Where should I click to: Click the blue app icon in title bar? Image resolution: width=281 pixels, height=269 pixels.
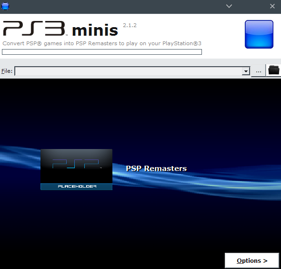pyautogui.click(x=5, y=6)
